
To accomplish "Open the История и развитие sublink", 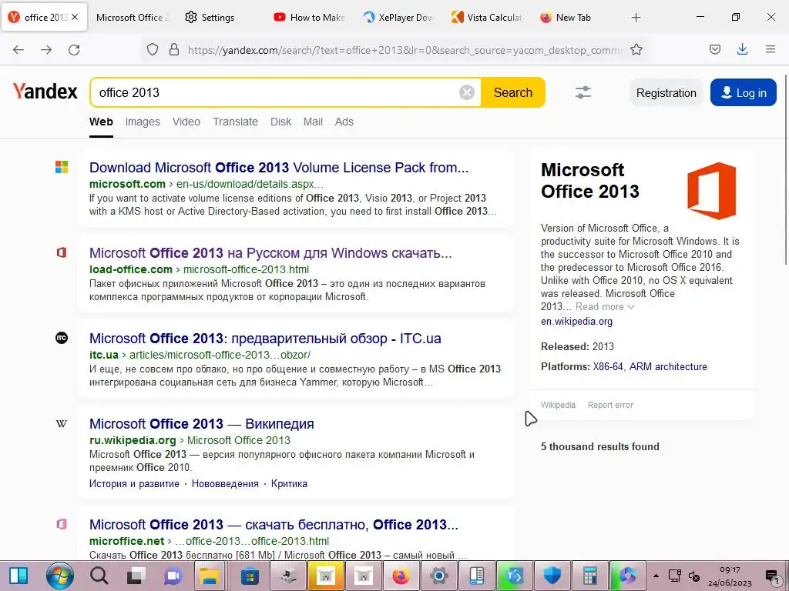I will click(134, 483).
